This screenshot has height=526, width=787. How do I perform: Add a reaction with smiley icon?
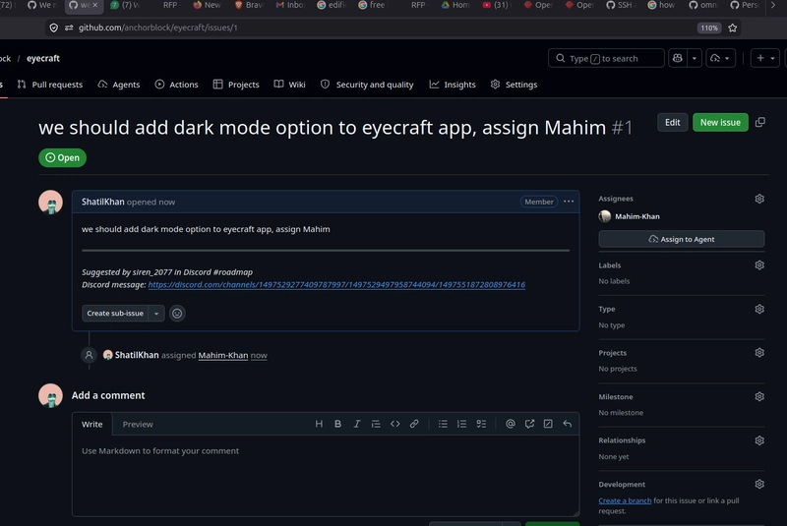pyautogui.click(x=177, y=314)
